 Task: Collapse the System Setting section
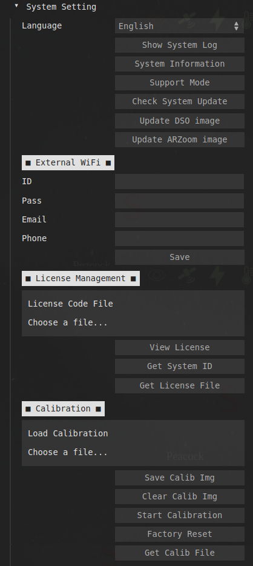pos(16,6)
